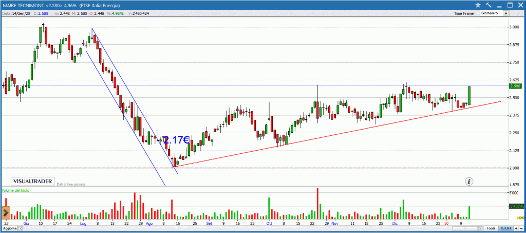Viewport: 526px width, 233px height.
Task: Click the red '20' year label
Action: pos(446,223)
